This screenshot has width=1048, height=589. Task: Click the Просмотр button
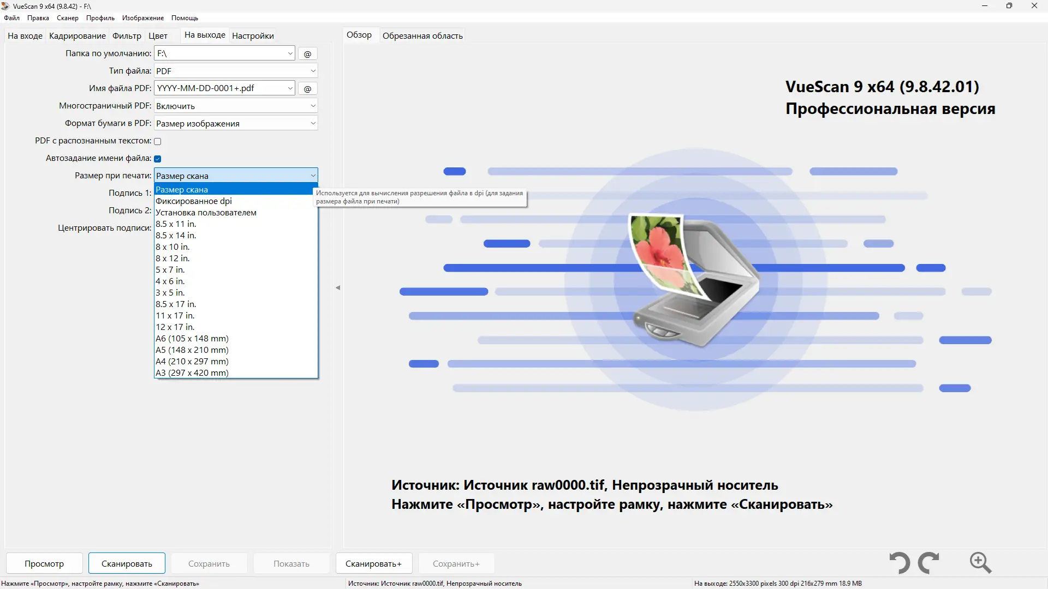(x=44, y=563)
